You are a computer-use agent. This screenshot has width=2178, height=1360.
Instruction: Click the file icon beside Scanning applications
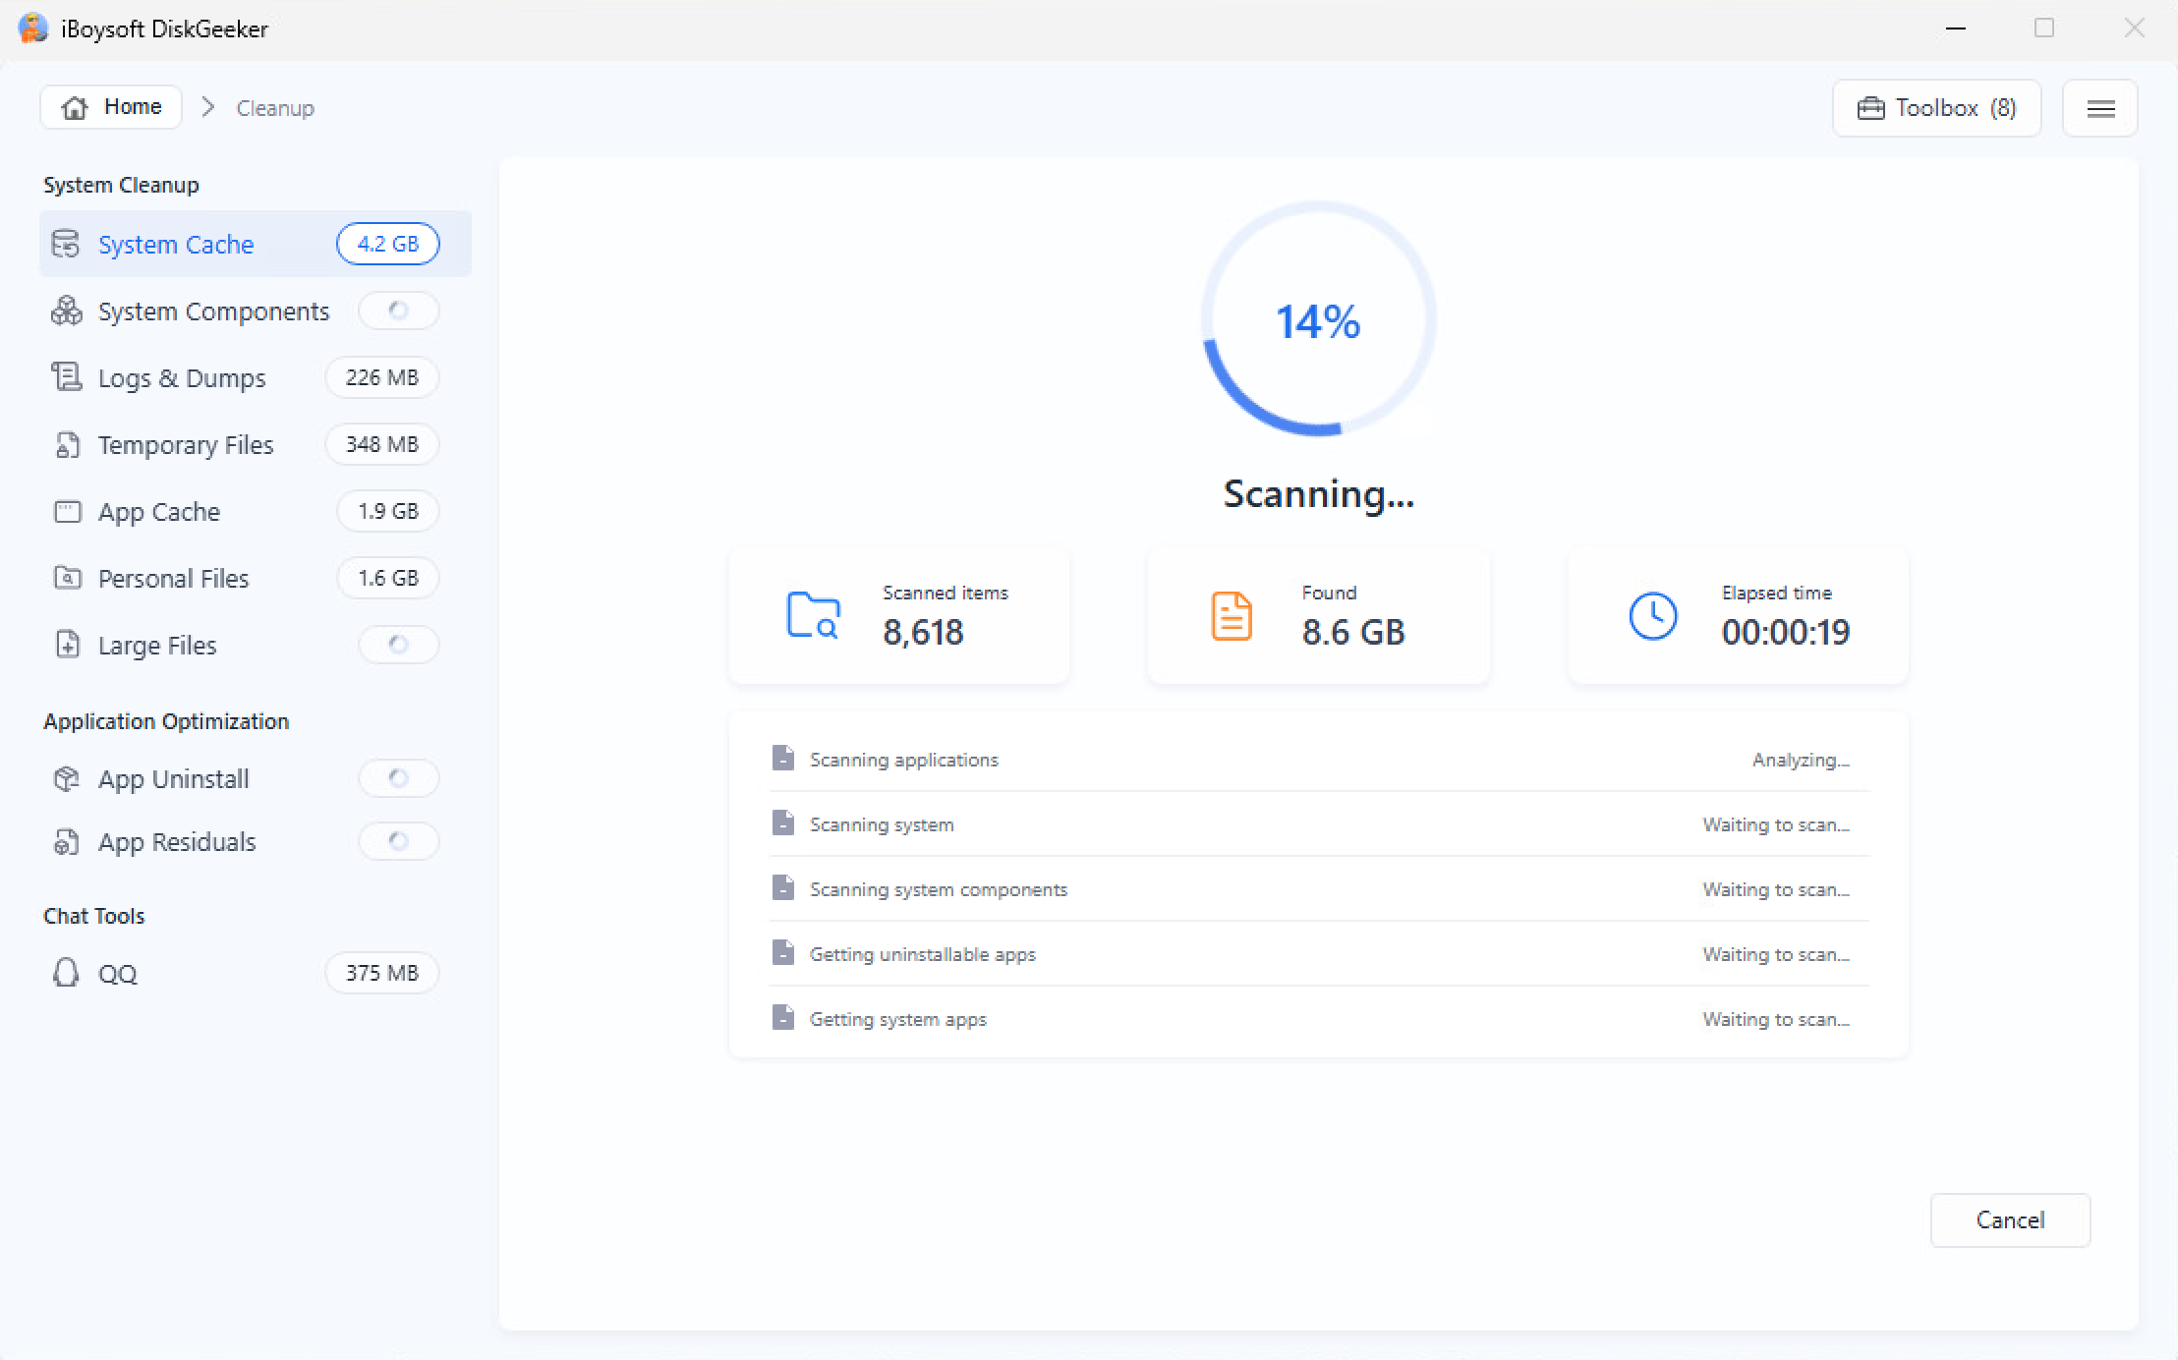click(x=782, y=758)
